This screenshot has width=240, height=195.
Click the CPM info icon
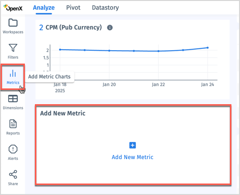pyautogui.click(x=110, y=28)
